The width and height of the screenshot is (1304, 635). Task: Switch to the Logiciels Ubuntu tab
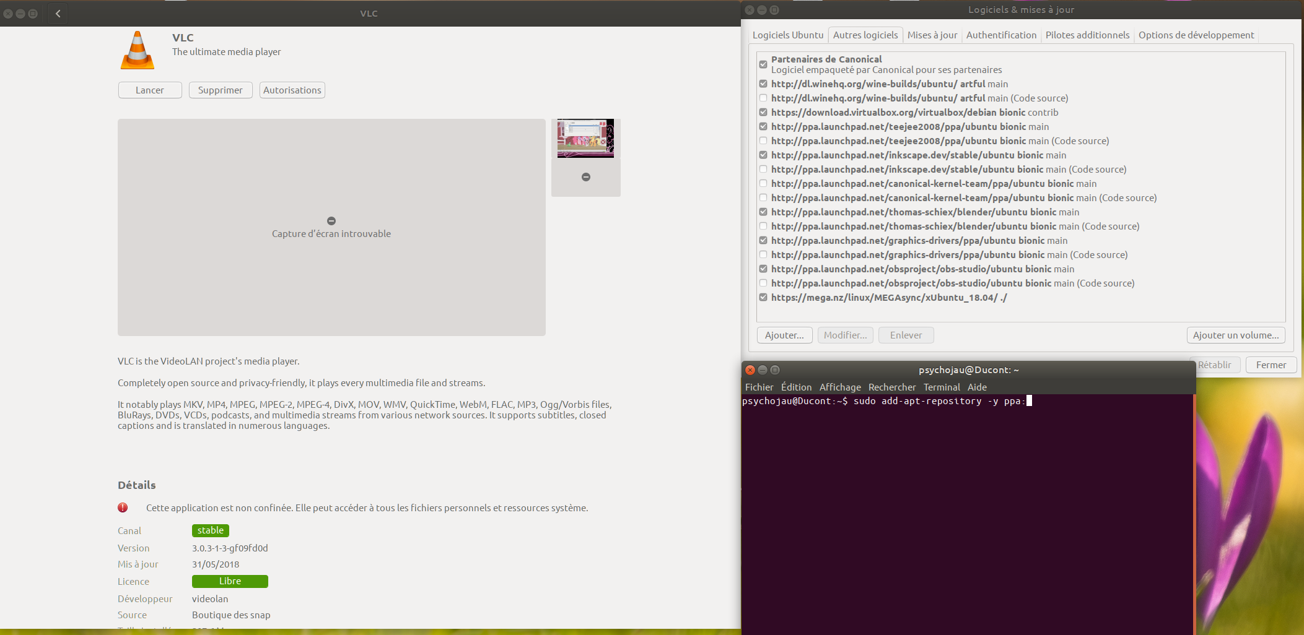788,35
